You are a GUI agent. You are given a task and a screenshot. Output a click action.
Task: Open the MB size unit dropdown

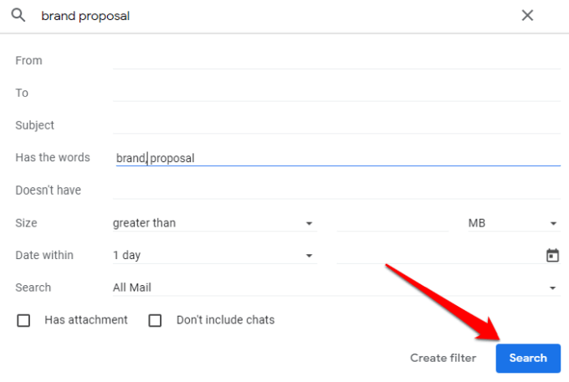513,223
